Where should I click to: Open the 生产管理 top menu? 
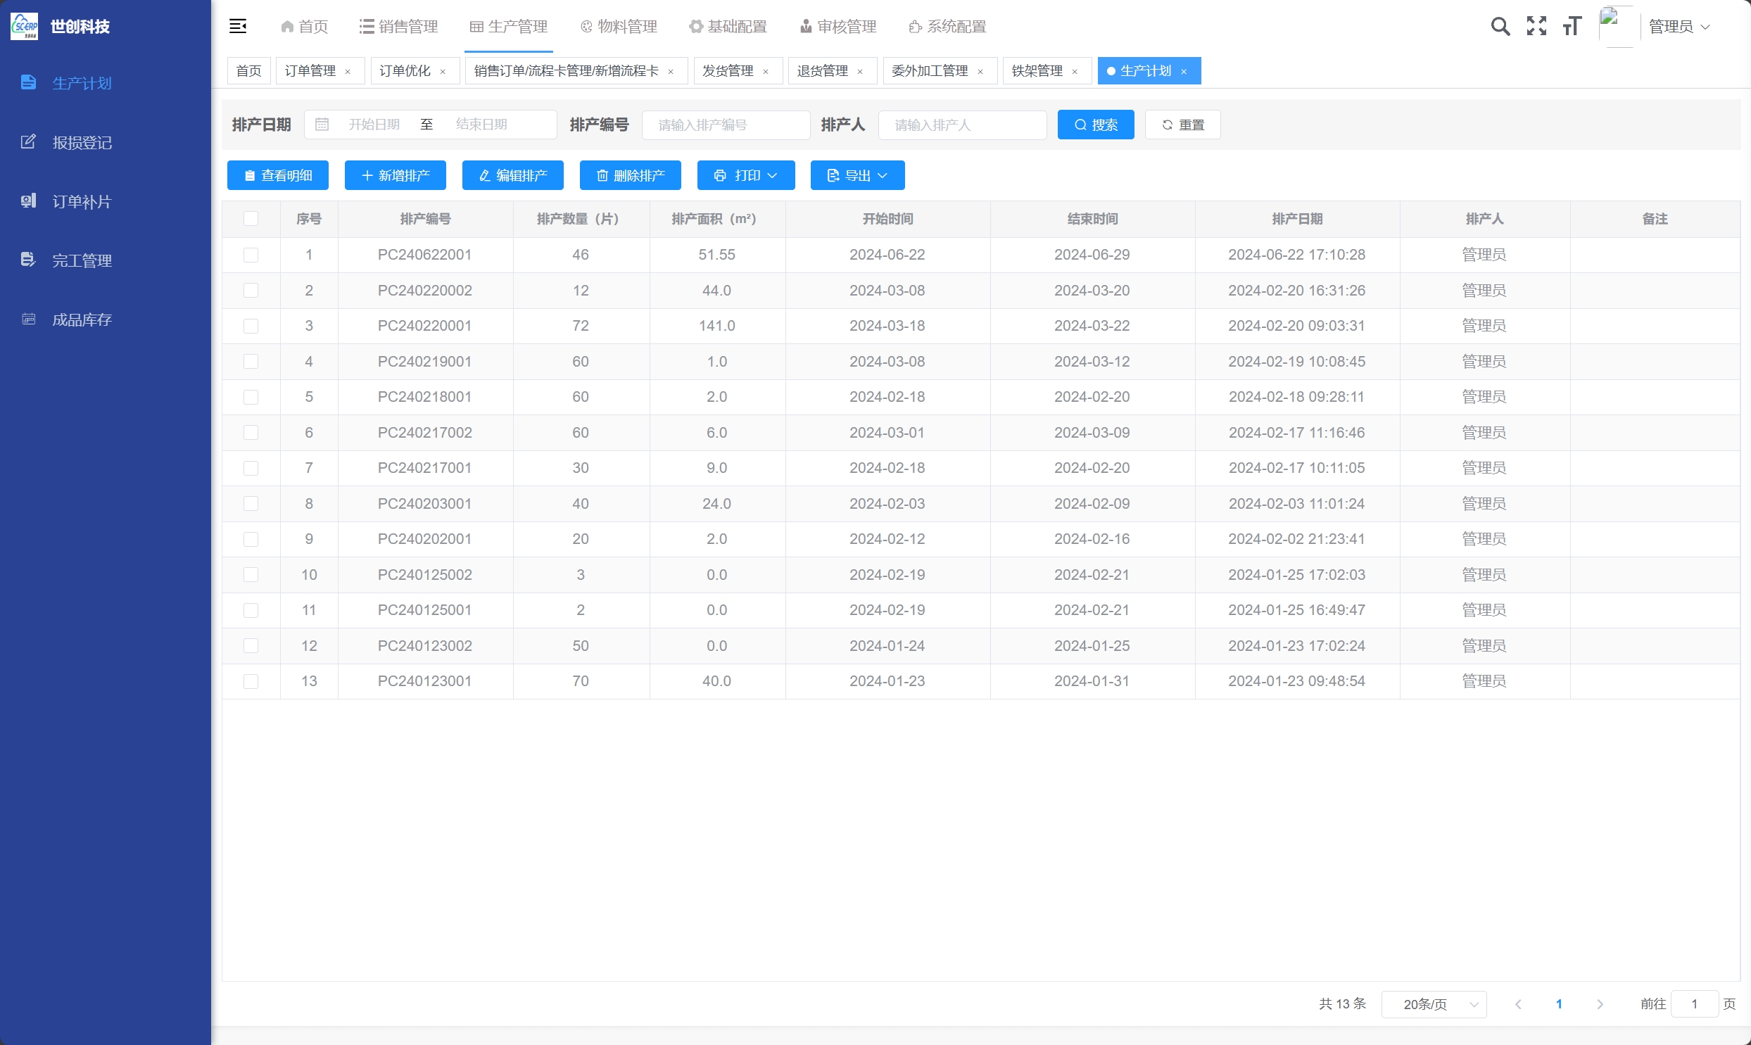(x=508, y=26)
